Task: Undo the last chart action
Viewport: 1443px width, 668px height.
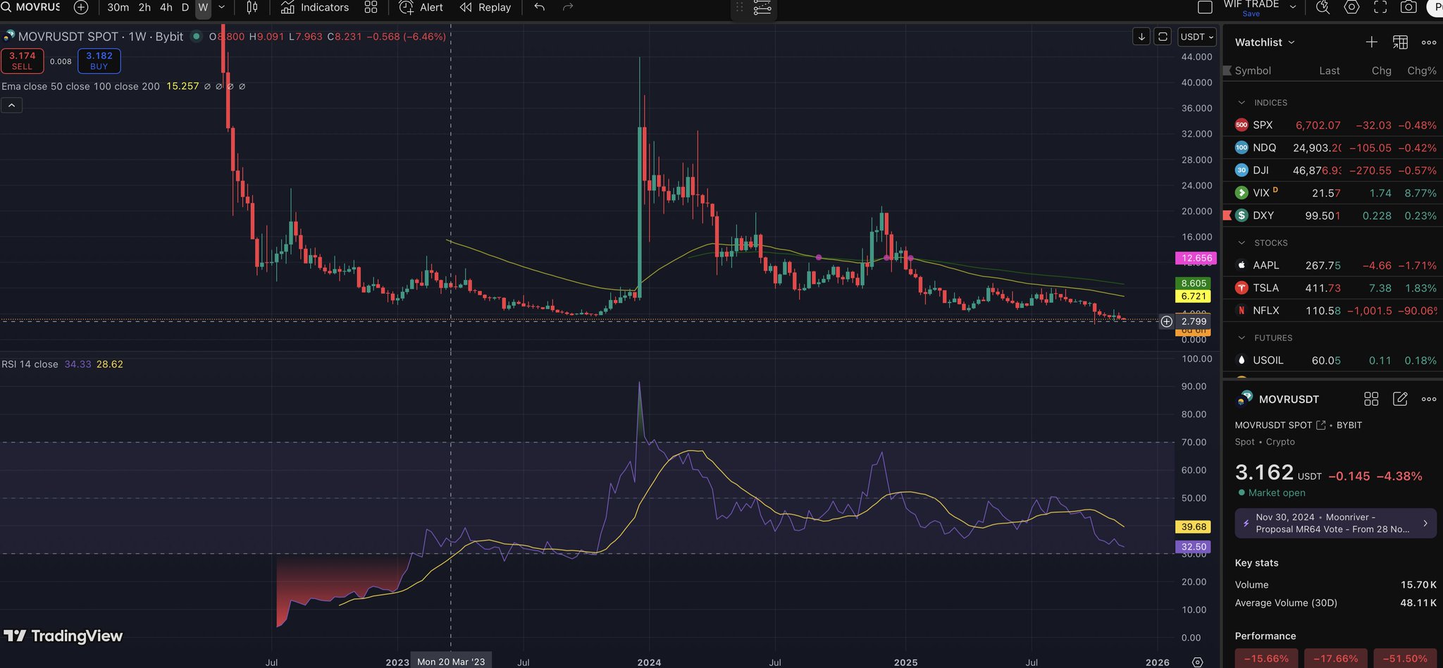Action: 540,8
